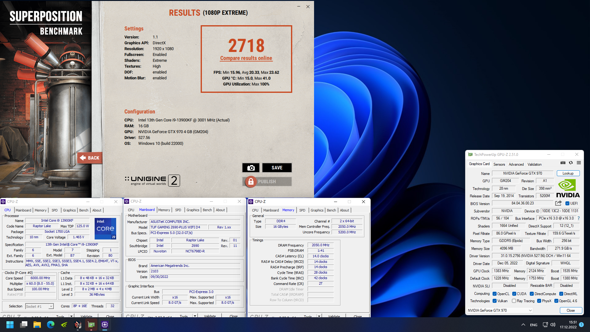
Task: Open the Graphics tab in the right CPU-Z window
Action: coord(317,210)
